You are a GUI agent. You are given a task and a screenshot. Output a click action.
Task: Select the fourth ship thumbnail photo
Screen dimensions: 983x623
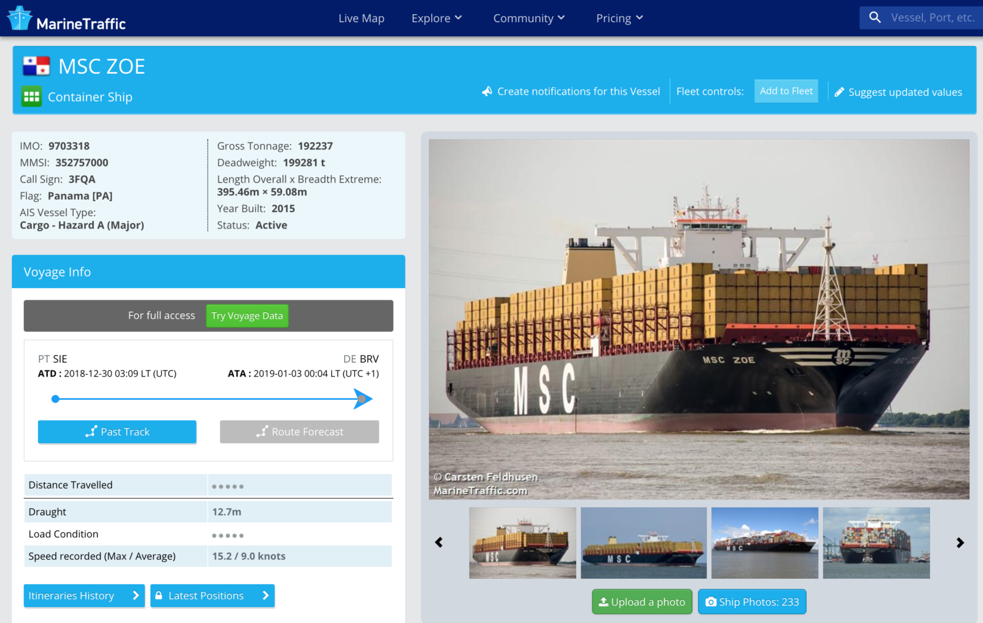click(x=877, y=543)
